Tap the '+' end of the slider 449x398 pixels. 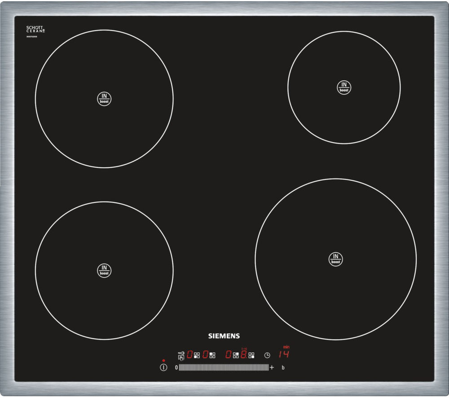coord(272,367)
